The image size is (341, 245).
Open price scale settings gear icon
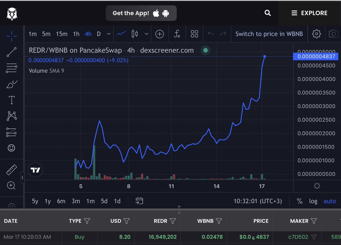click(x=317, y=186)
